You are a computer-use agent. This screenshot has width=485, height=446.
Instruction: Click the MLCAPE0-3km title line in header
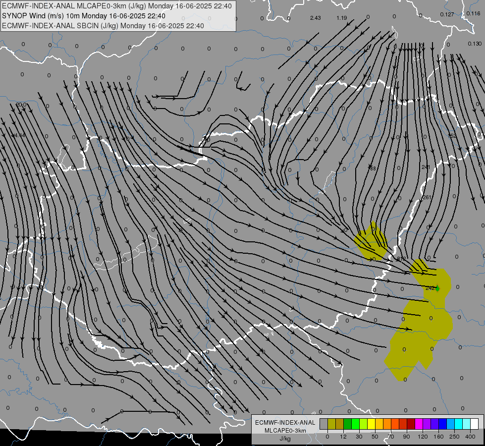click(x=116, y=6)
